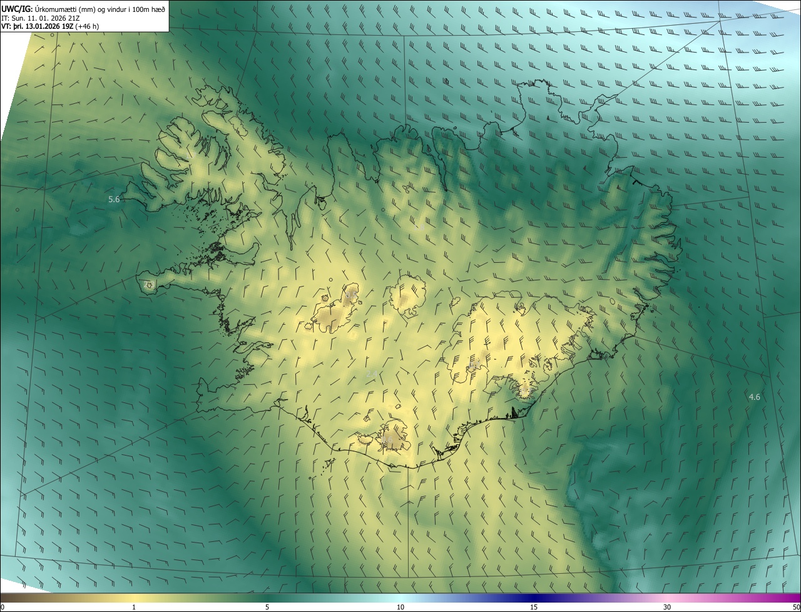Click the '4.6' value label on the map
Screen dimensions: 801x612
point(755,397)
